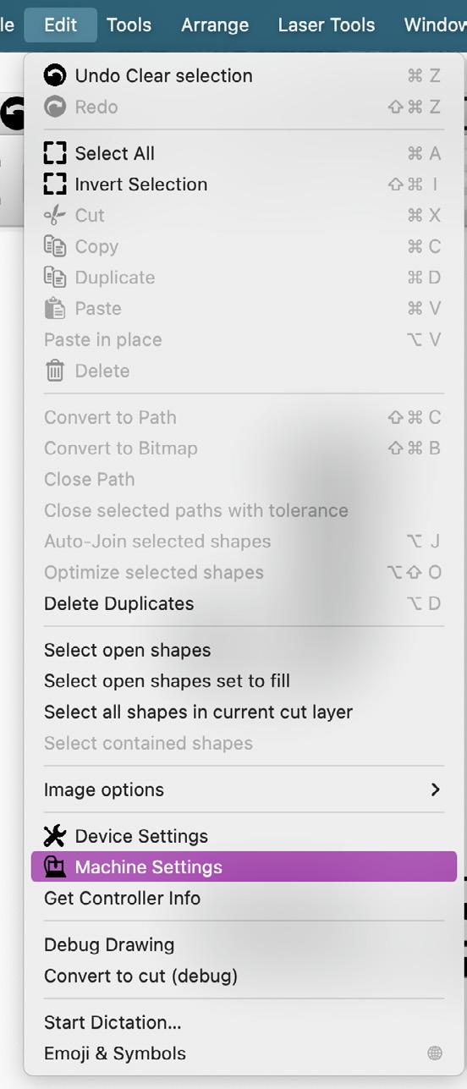Choose Delete Duplicates

pyautogui.click(x=244, y=603)
